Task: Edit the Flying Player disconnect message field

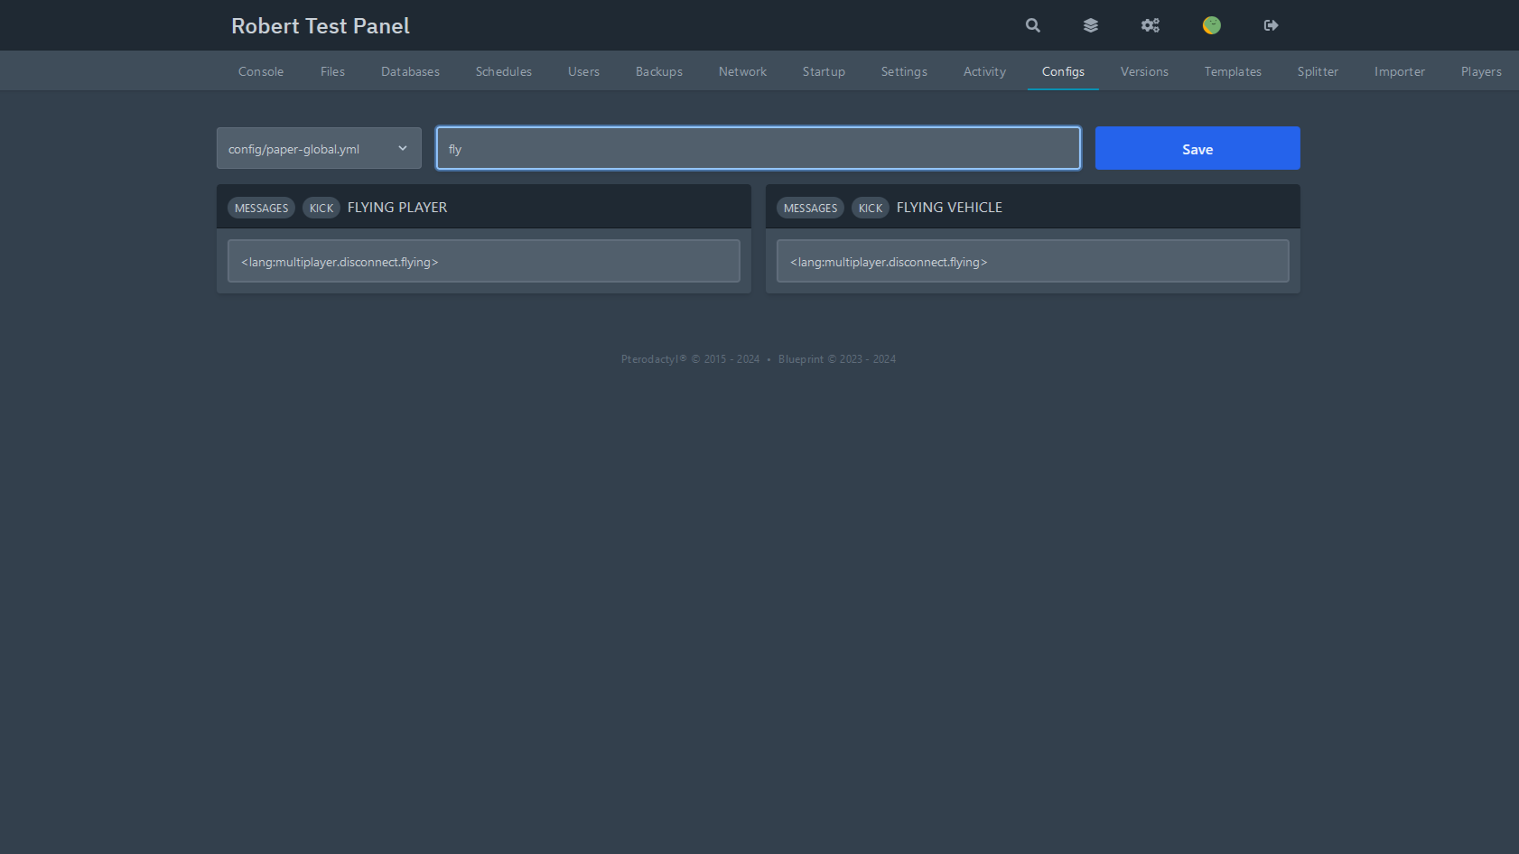Action: pyautogui.click(x=483, y=261)
